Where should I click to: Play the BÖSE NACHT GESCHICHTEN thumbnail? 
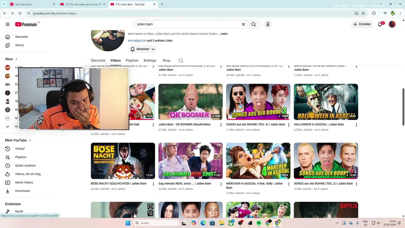point(123,161)
